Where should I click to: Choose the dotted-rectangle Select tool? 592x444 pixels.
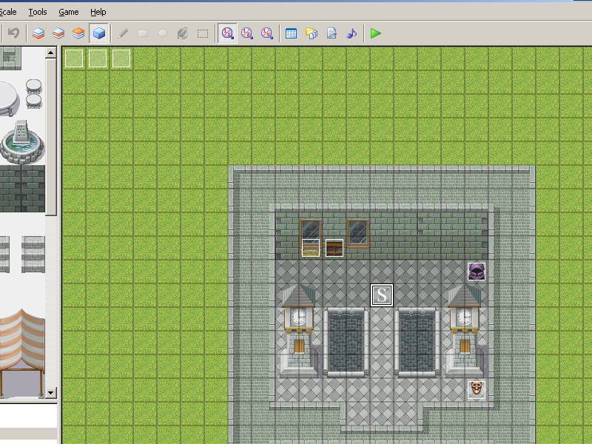[202, 33]
